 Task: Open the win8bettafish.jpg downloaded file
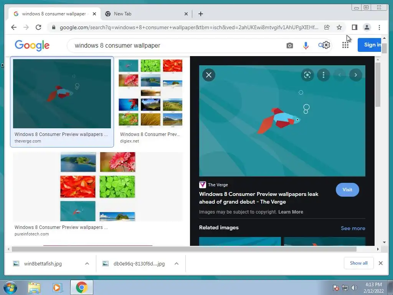[43, 264]
